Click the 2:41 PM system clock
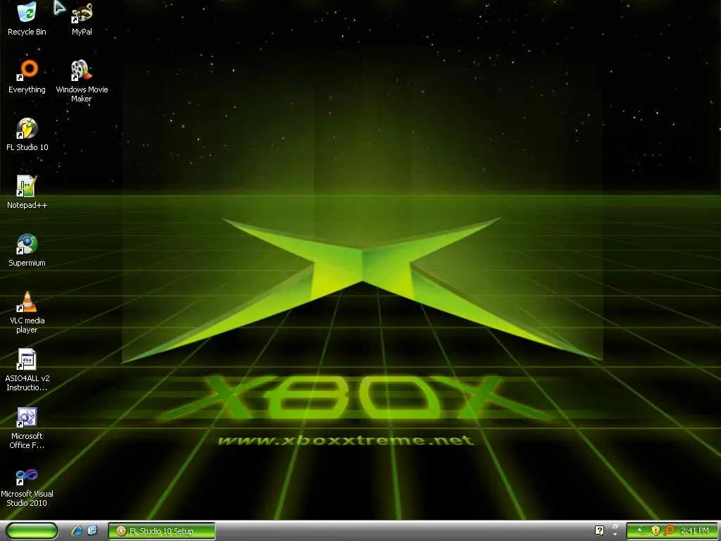This screenshot has height=541, width=721. (695, 531)
